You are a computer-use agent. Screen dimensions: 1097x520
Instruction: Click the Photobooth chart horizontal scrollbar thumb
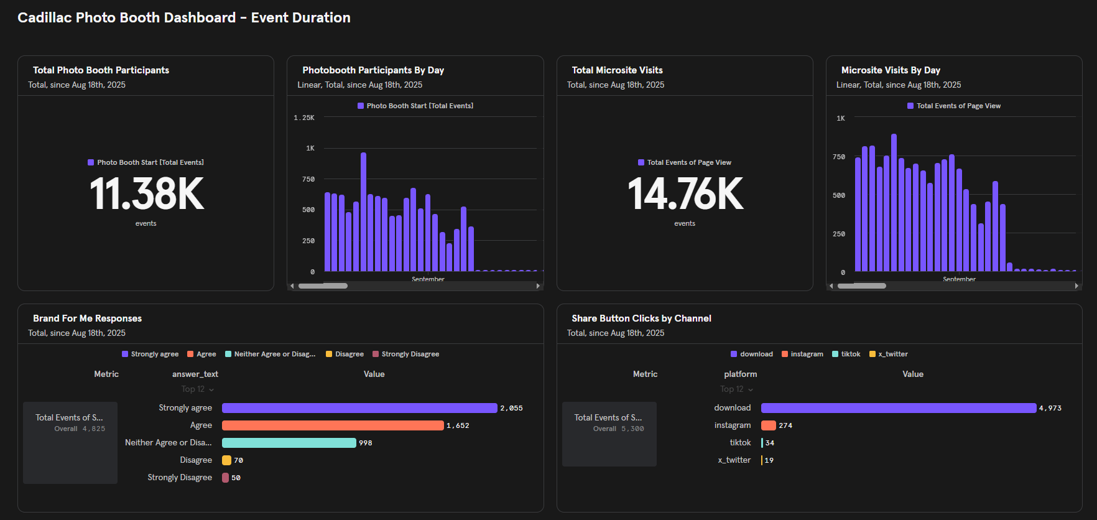323,286
